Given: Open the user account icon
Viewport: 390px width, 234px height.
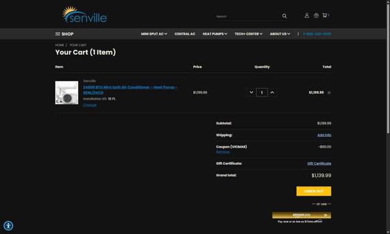Looking at the screenshot, I should [x=307, y=15].
